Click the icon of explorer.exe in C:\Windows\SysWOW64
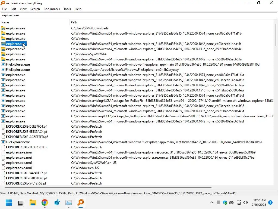Screen dimensions: 278x209 click(x=3, y=54)
